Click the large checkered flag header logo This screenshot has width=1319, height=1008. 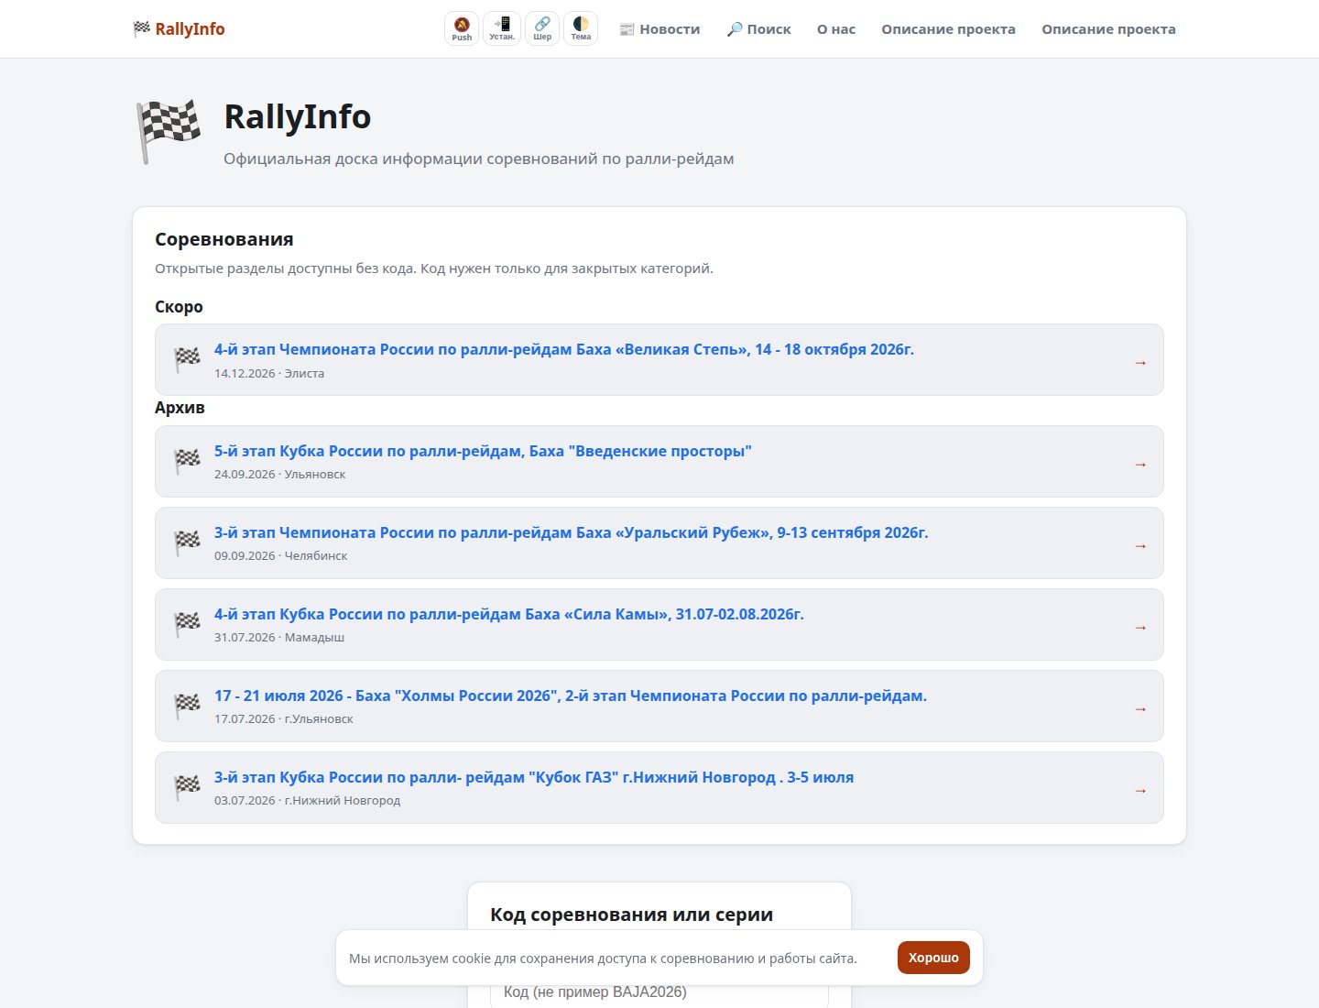click(x=169, y=132)
